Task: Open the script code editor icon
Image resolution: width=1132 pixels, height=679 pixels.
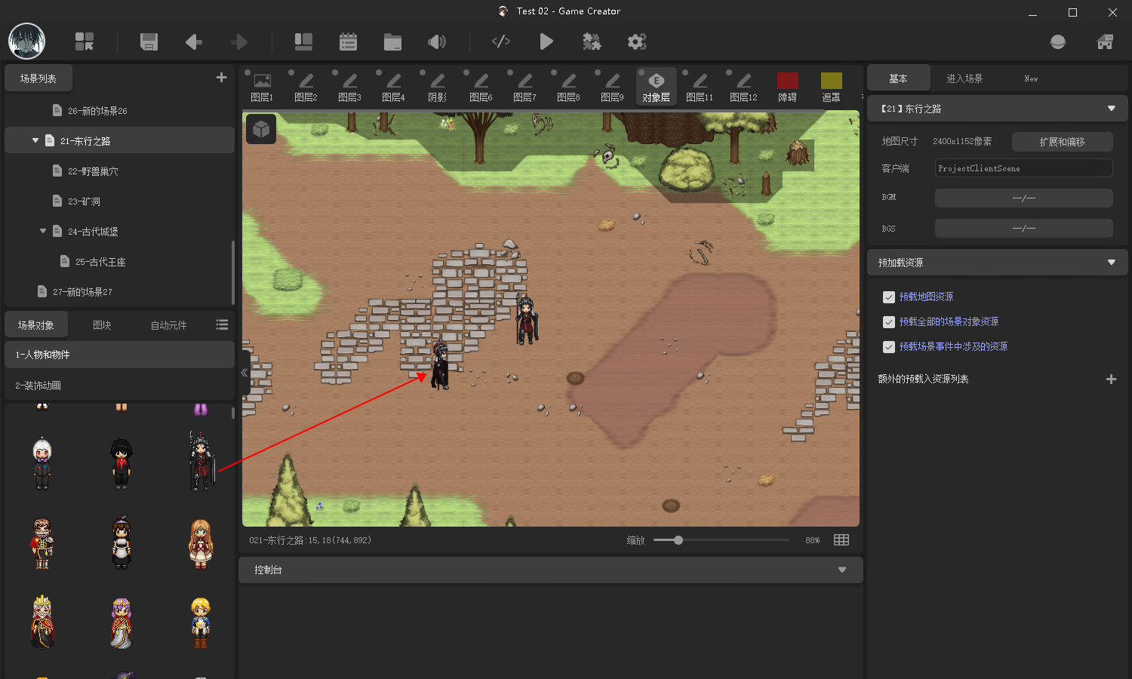Action: 501,41
